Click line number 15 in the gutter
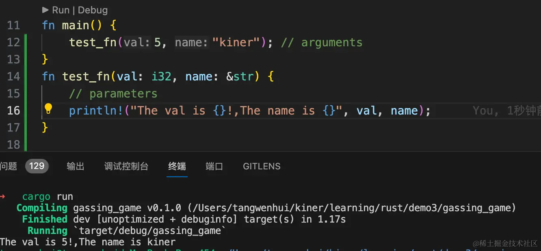541x251 pixels. coord(13,94)
